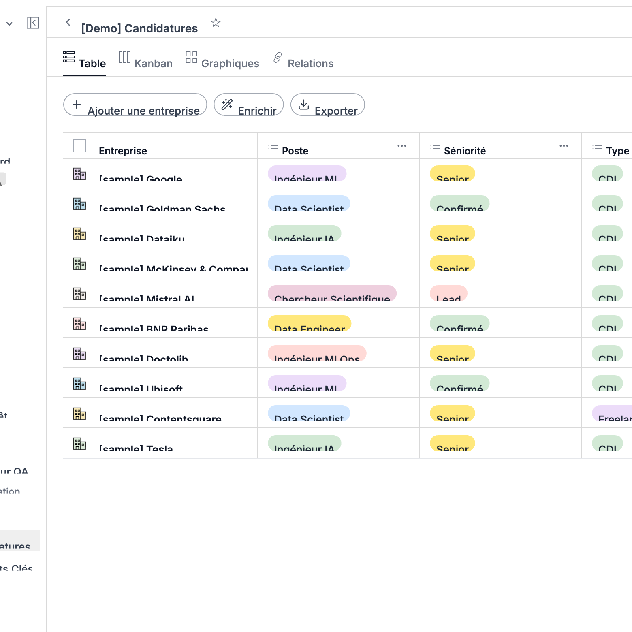This screenshot has width=632, height=632.
Task: Click the Type column list icon
Action: [597, 146]
